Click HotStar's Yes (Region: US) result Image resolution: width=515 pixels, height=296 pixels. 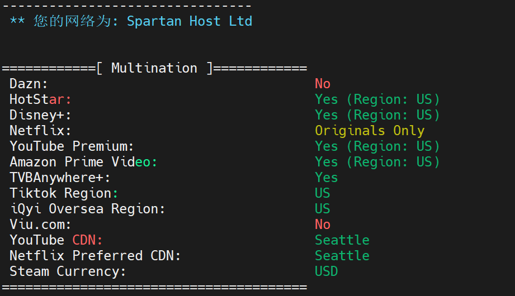pyautogui.click(x=377, y=99)
